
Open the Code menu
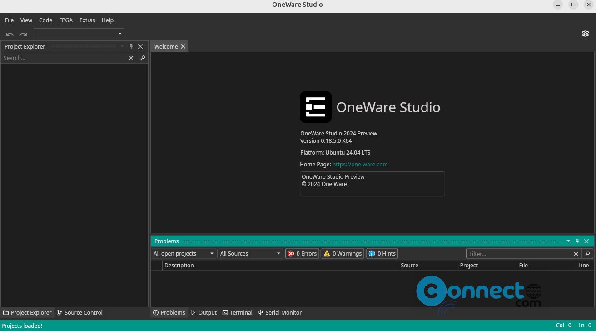coord(45,20)
